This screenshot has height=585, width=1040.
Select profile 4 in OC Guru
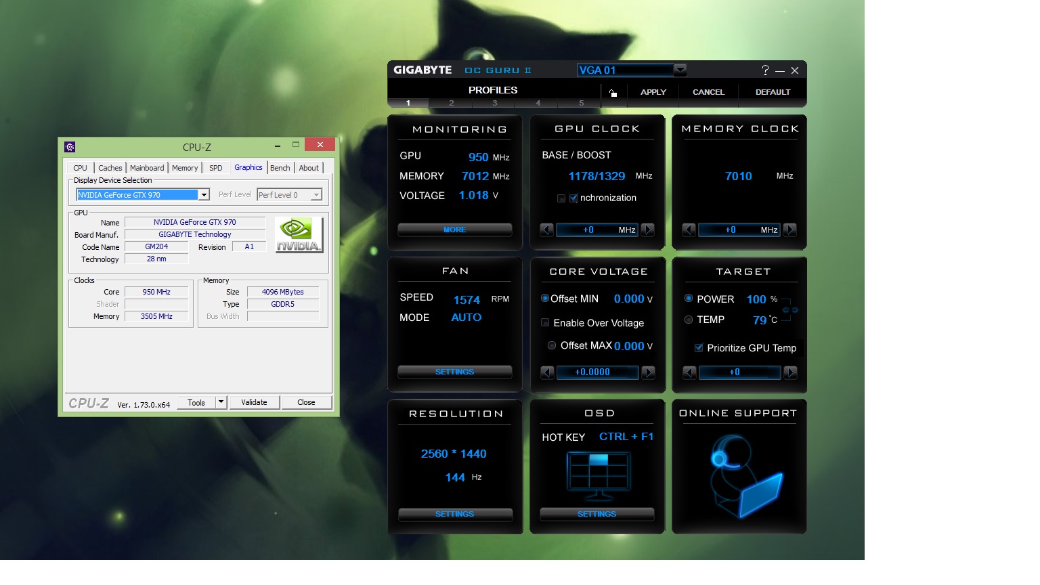coord(538,103)
